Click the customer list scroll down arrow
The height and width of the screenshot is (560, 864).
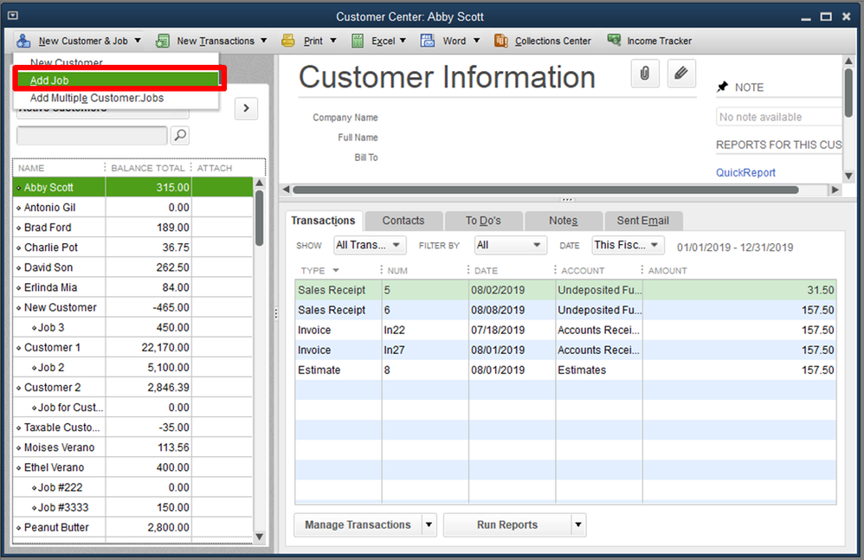259,537
